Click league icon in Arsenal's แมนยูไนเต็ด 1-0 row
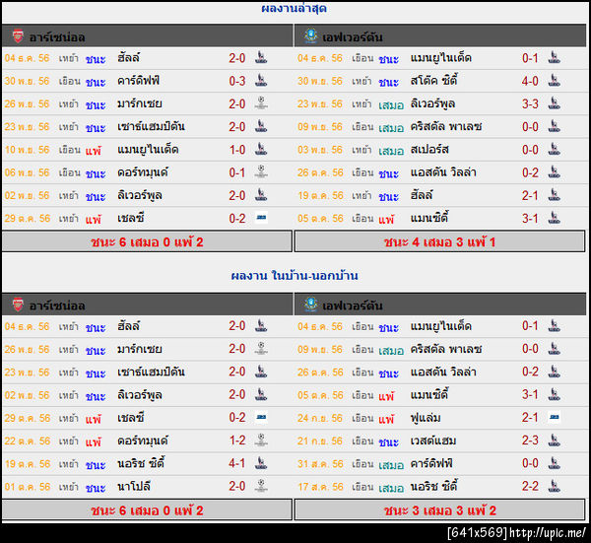591x543 pixels. 261,149
